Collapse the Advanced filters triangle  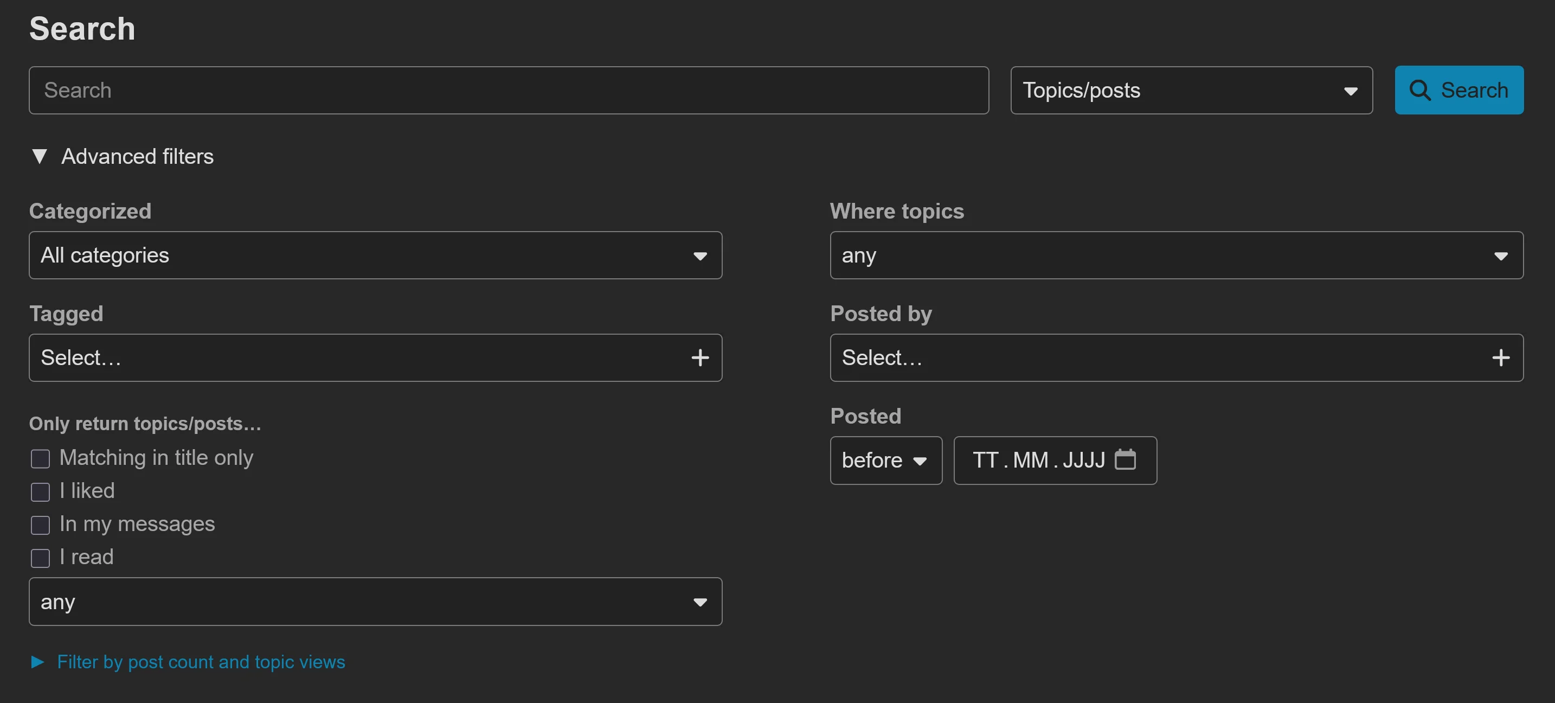(40, 156)
